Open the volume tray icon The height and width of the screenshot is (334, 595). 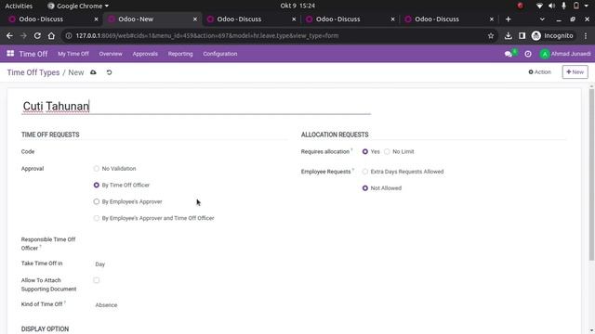pyautogui.click(x=551, y=6)
